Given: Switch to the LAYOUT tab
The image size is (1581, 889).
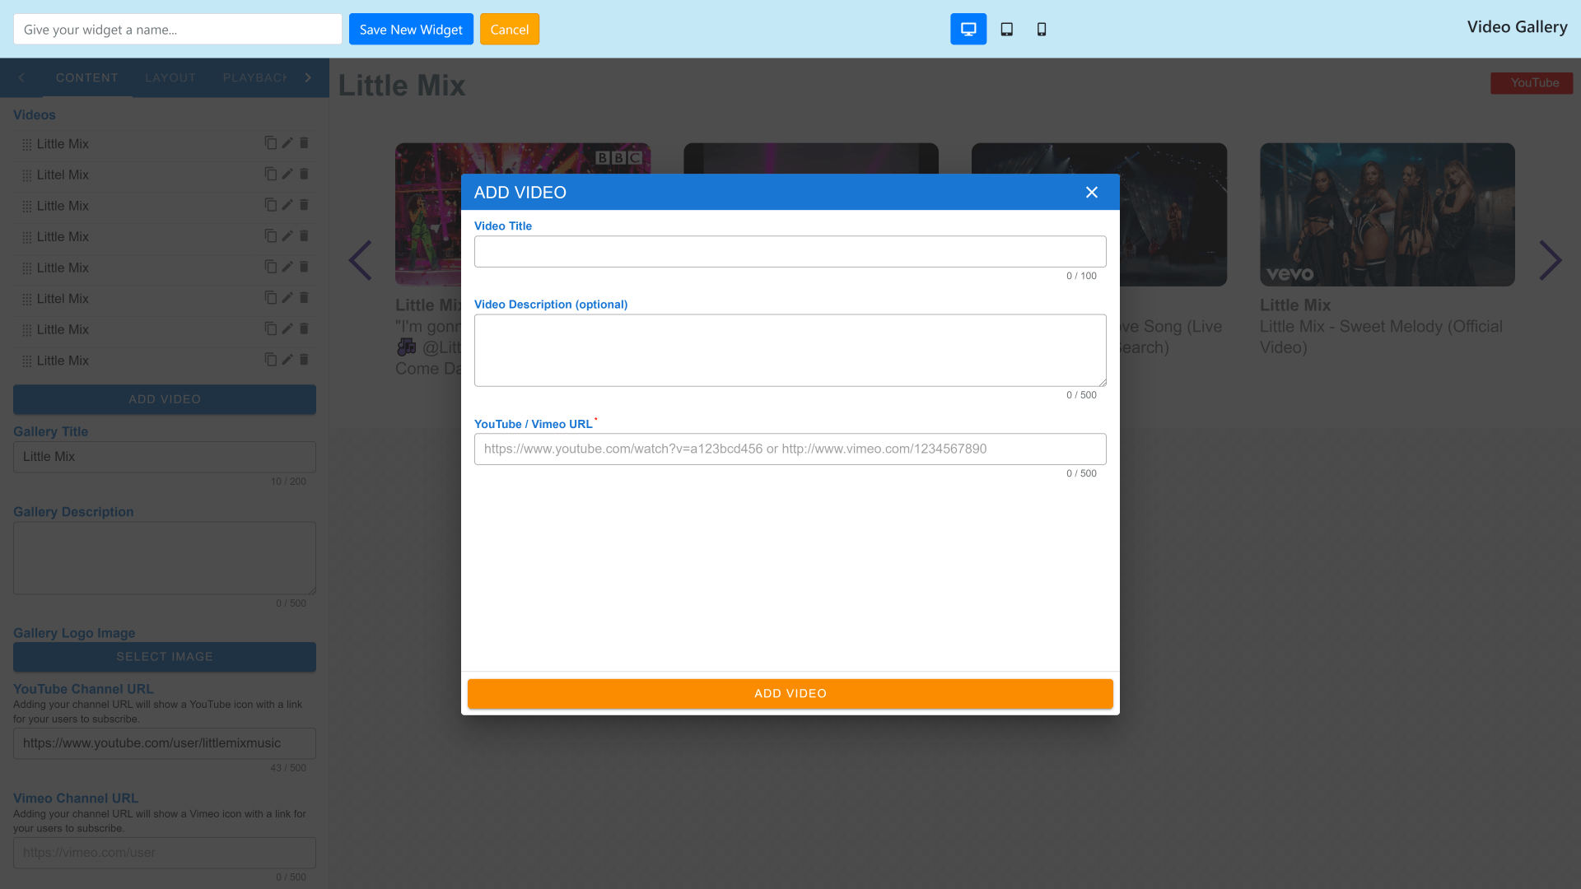Looking at the screenshot, I should (x=170, y=77).
